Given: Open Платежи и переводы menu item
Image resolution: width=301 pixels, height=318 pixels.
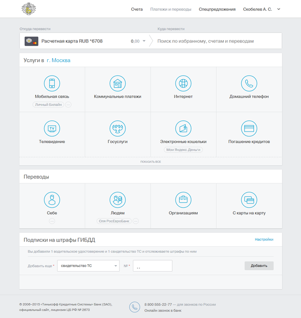Looking at the screenshot, I should pos(170,9).
